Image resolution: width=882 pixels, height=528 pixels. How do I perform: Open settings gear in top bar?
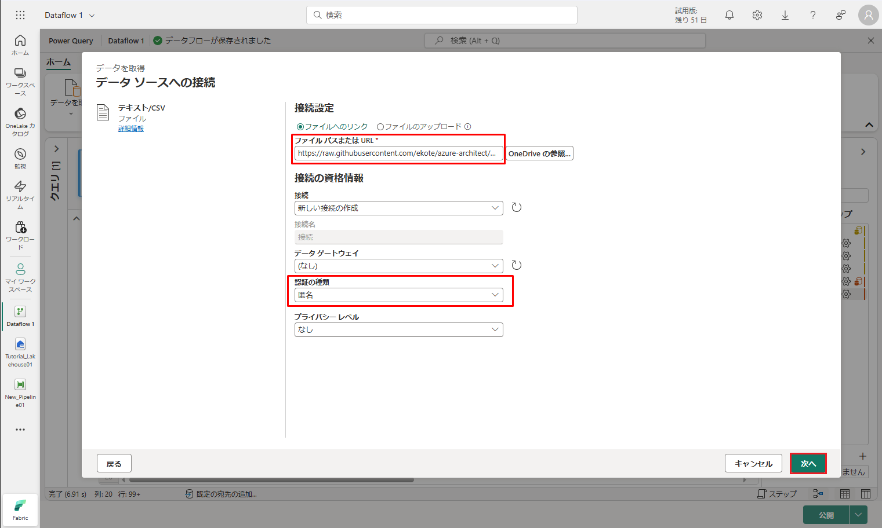click(x=757, y=15)
